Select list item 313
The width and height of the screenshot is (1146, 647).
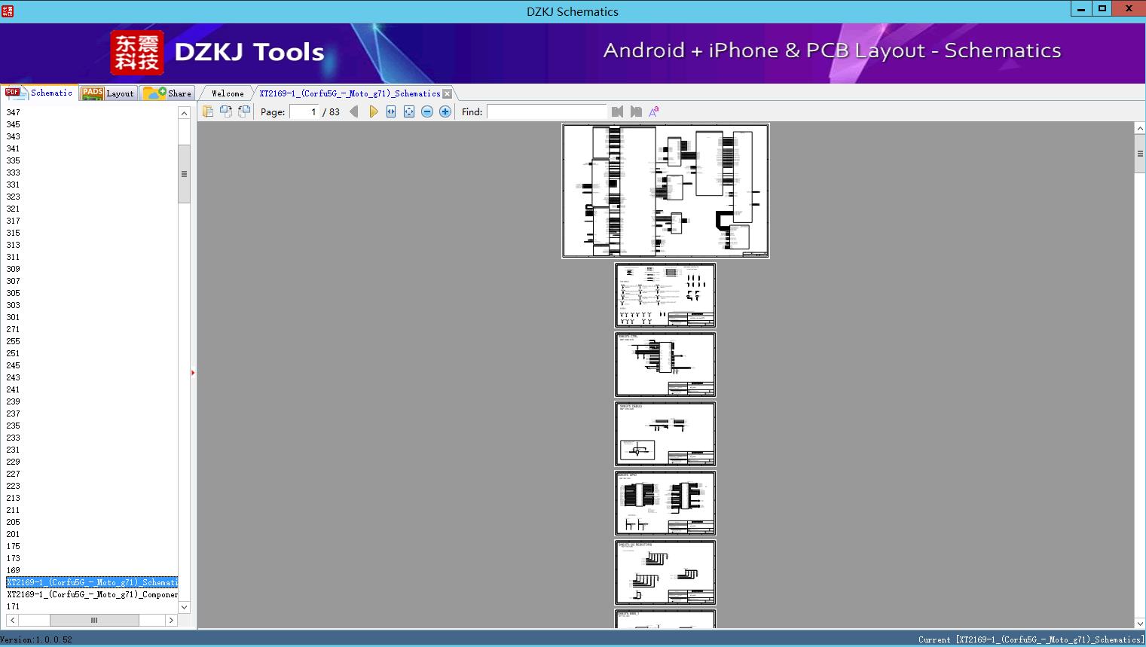[x=14, y=245]
